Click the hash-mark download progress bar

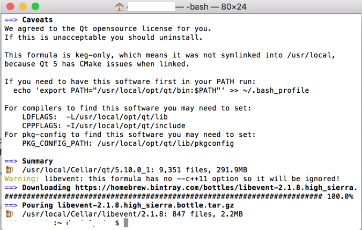tap(163, 197)
